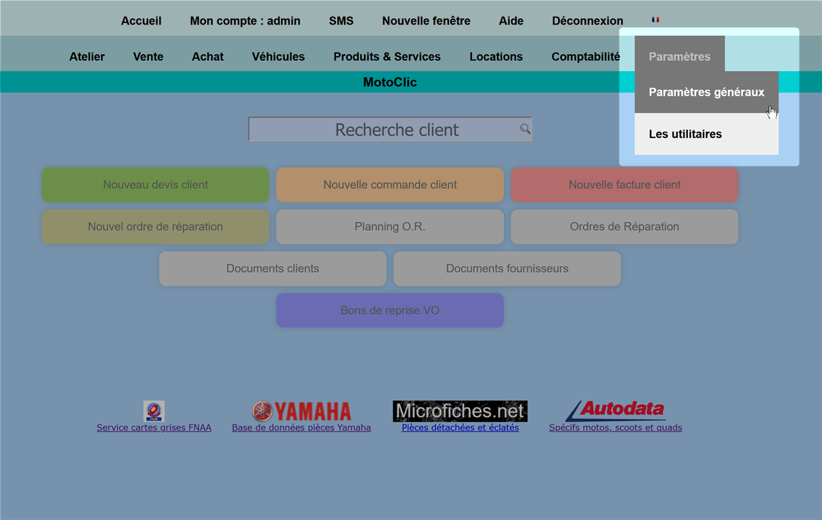Click the Bons de reprise VO button
The width and height of the screenshot is (822, 520).
coord(390,311)
